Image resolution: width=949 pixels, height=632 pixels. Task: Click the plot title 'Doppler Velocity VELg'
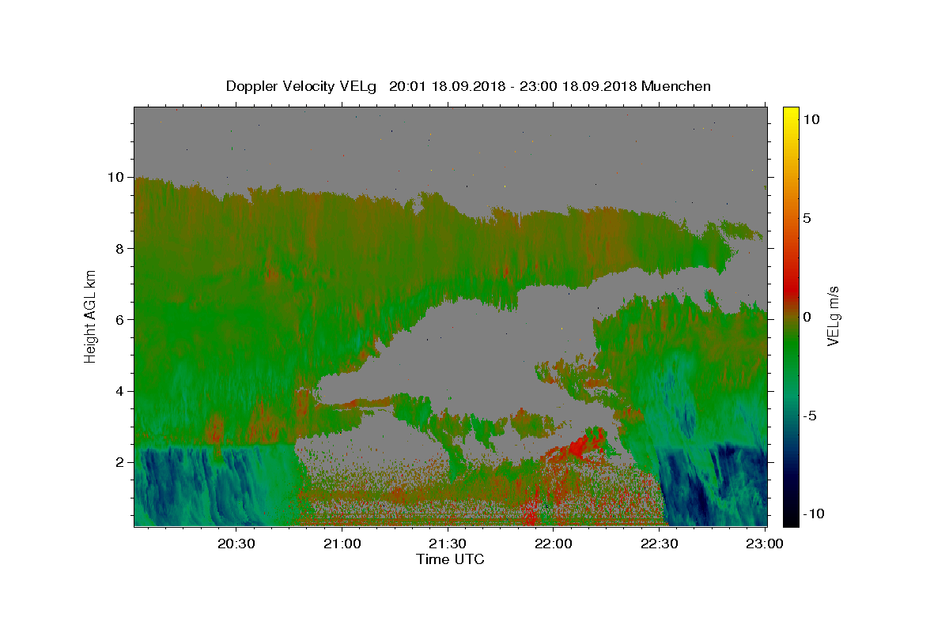302,86
